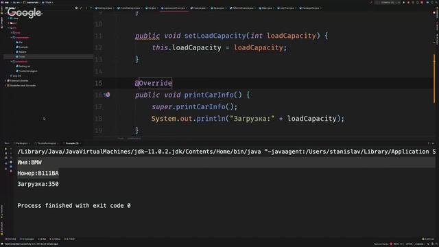Screen dimensions: 439x247
Task: Open the Terminal tool window
Action: (11, 239)
